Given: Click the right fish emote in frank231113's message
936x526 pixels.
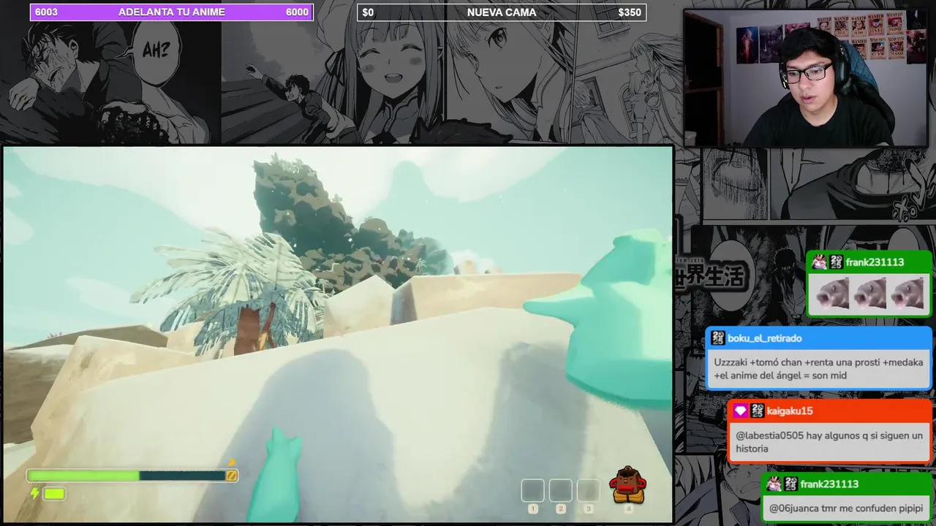Looking at the screenshot, I should 907,294.
